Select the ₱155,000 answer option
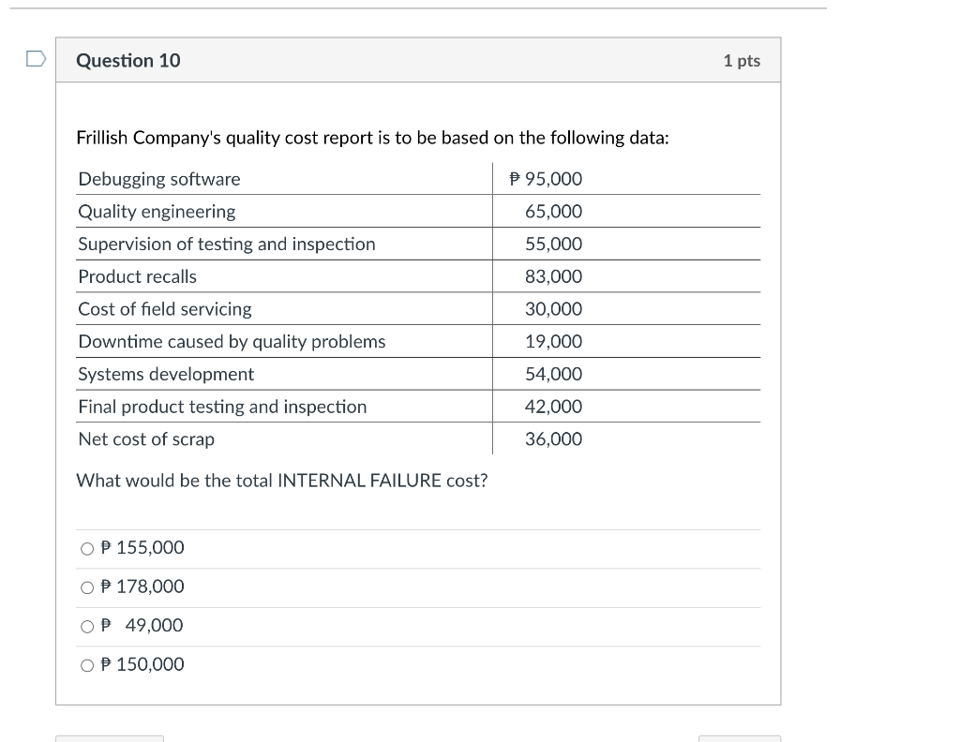This screenshot has width=960, height=742. [85, 548]
